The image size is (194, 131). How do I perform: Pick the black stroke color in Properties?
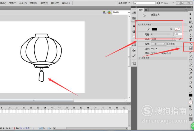(154, 29)
